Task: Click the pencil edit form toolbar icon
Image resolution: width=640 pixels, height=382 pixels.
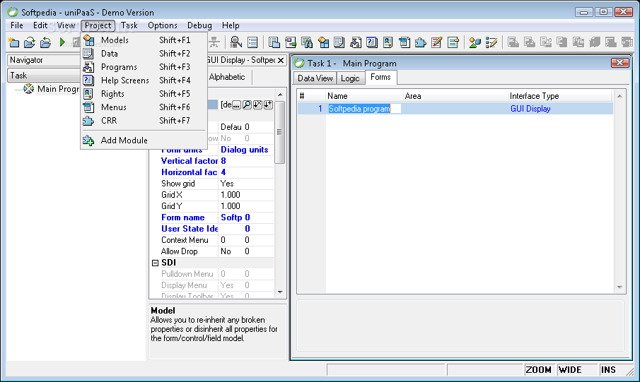Action: (437, 42)
